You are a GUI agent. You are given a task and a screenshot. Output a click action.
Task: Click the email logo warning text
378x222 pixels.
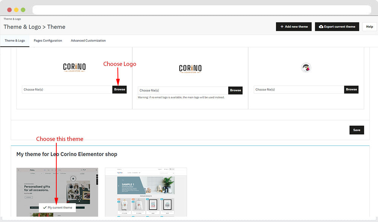click(181, 97)
